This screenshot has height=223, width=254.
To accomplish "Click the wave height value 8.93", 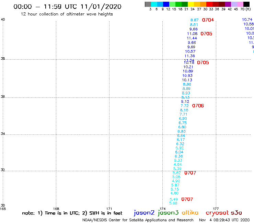I will coord(186,93).
